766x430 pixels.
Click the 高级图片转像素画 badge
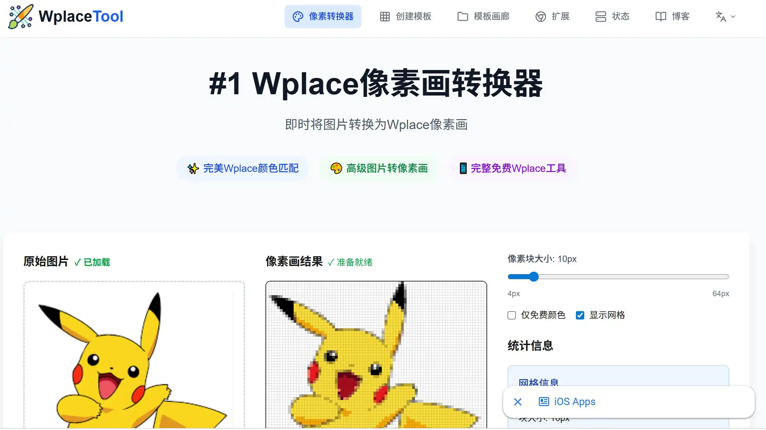click(379, 168)
